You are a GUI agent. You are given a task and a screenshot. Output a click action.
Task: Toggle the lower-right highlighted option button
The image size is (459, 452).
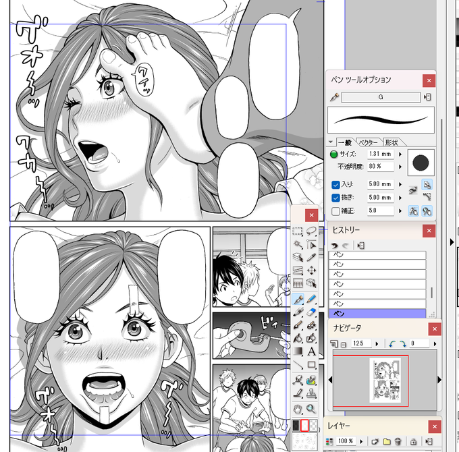point(427,211)
